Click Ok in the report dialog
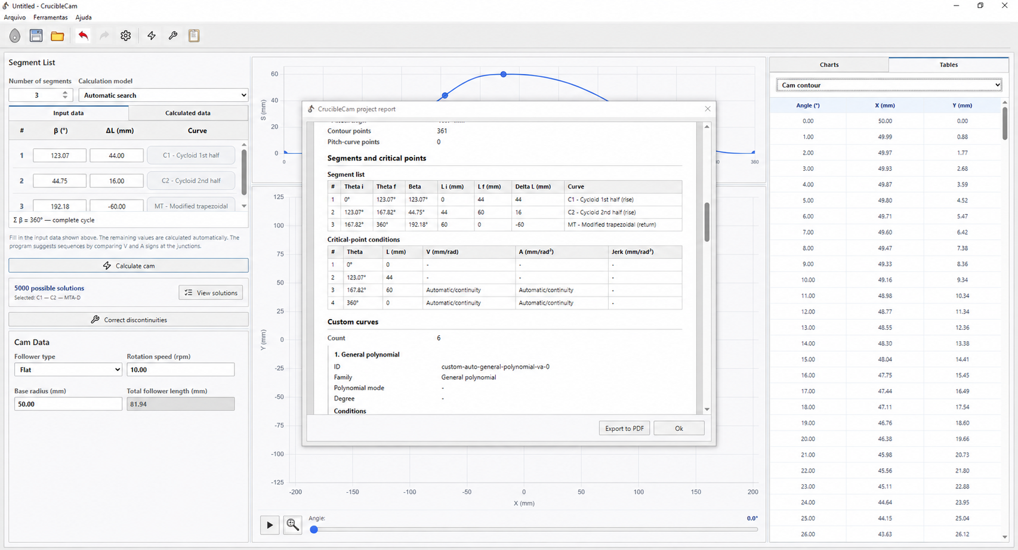 click(x=679, y=428)
